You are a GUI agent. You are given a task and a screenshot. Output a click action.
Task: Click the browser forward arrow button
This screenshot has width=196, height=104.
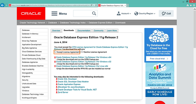point(6,5)
